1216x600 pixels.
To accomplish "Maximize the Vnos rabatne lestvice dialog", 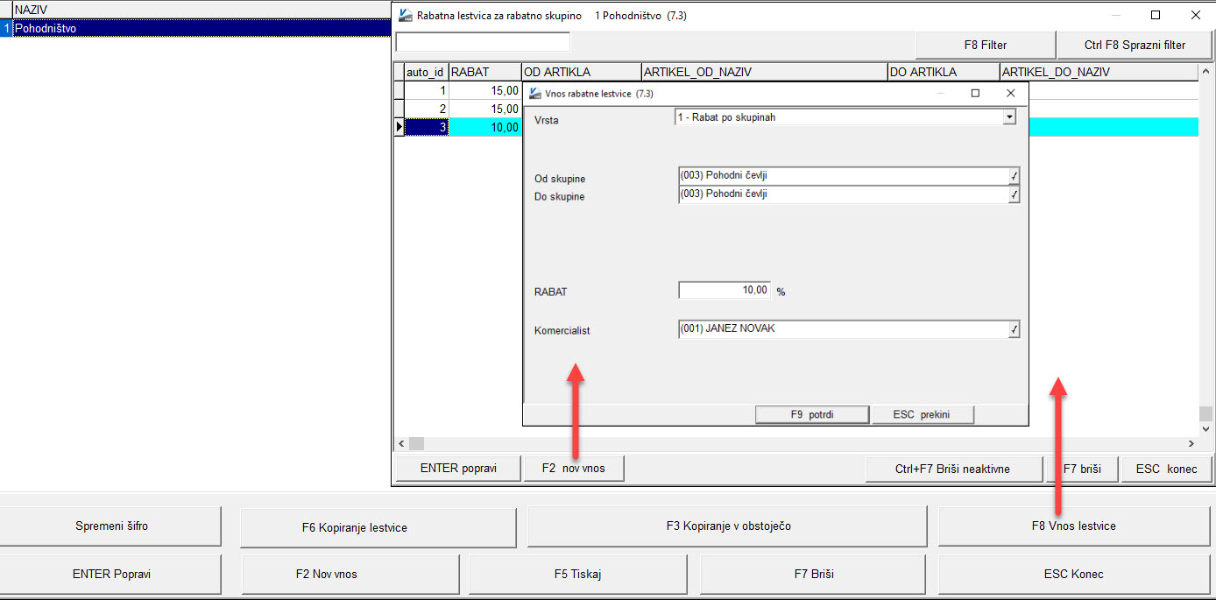I will click(x=975, y=93).
